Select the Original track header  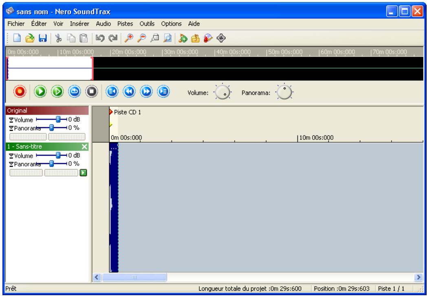47,110
